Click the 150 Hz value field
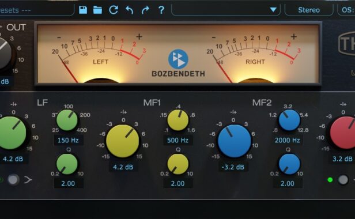355x219 pixels. tap(68, 140)
